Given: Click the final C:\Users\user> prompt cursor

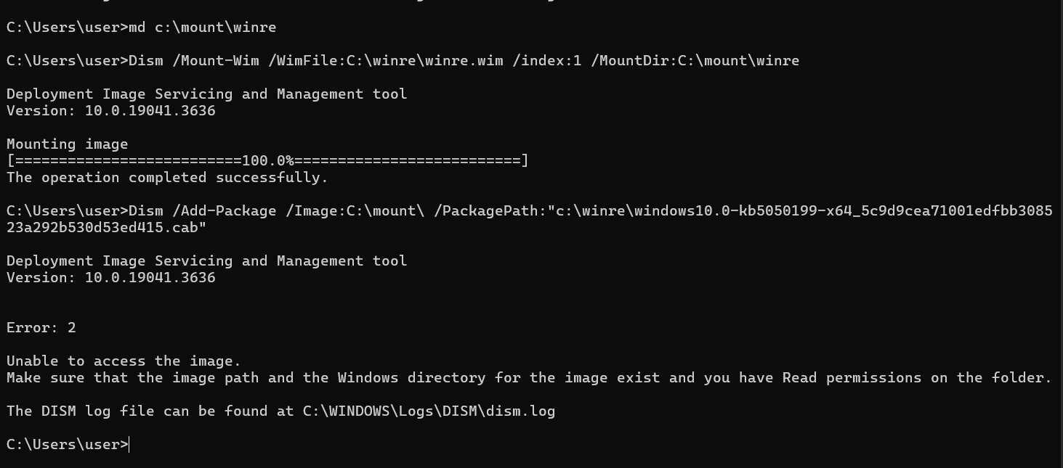Looking at the screenshot, I should [129, 445].
